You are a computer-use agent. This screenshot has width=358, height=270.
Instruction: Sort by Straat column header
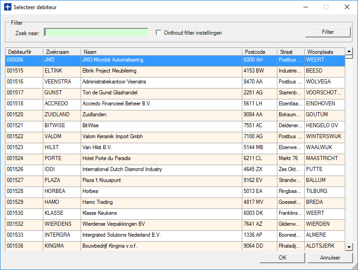point(291,52)
